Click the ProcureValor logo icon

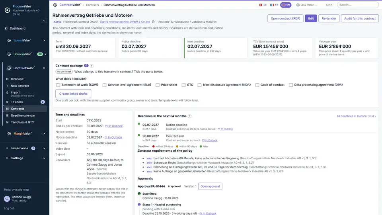pyautogui.click(x=7, y=10)
